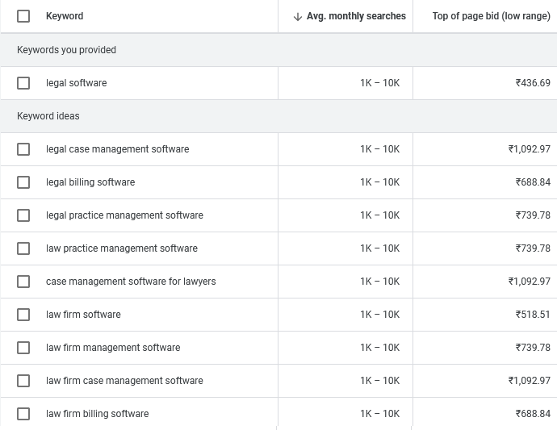This screenshot has width=557, height=430.
Task: Tick checkbox for legal software keyword
Action: tap(23, 83)
